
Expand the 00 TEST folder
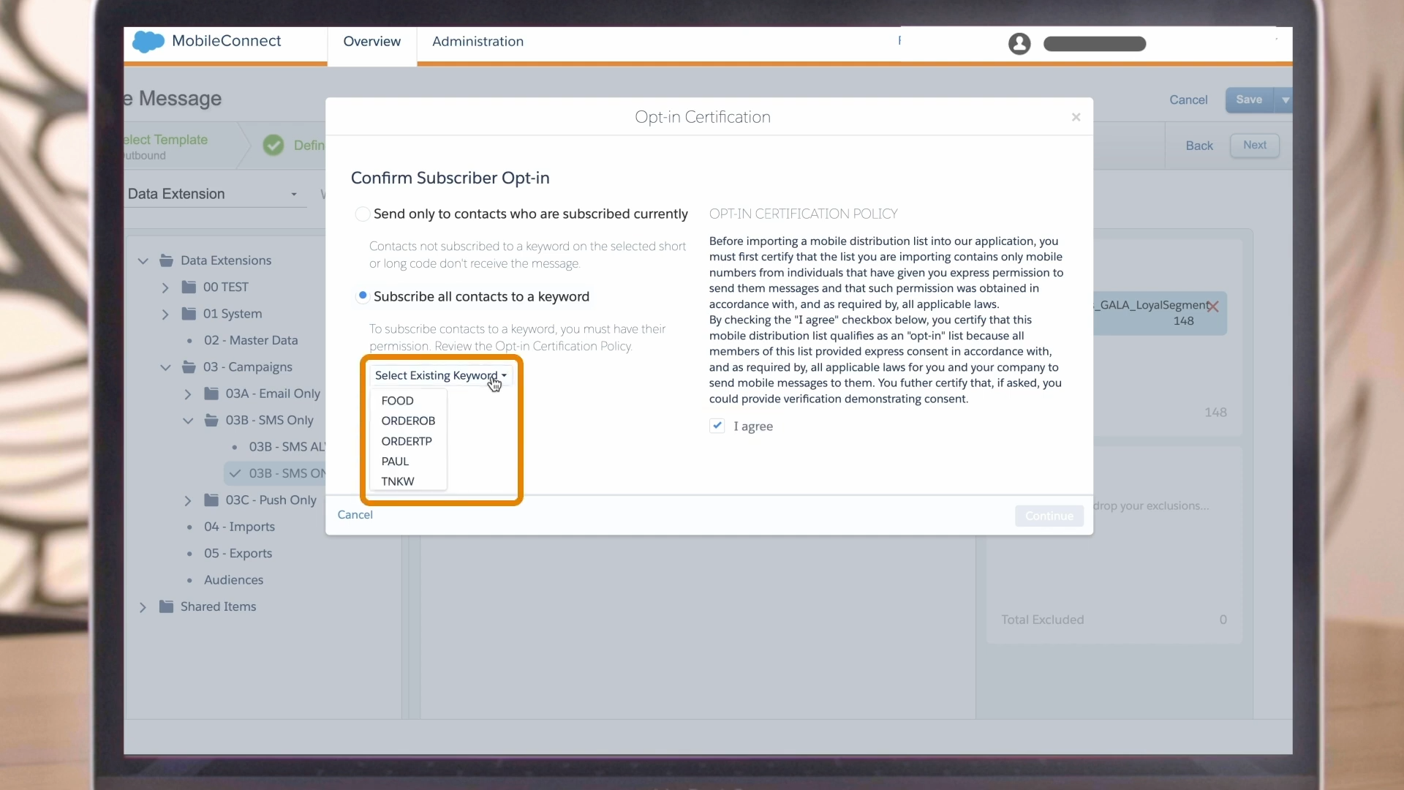(165, 287)
